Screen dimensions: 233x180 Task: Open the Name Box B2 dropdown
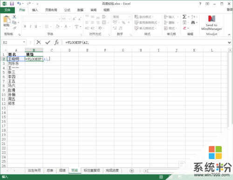[x=24, y=42]
